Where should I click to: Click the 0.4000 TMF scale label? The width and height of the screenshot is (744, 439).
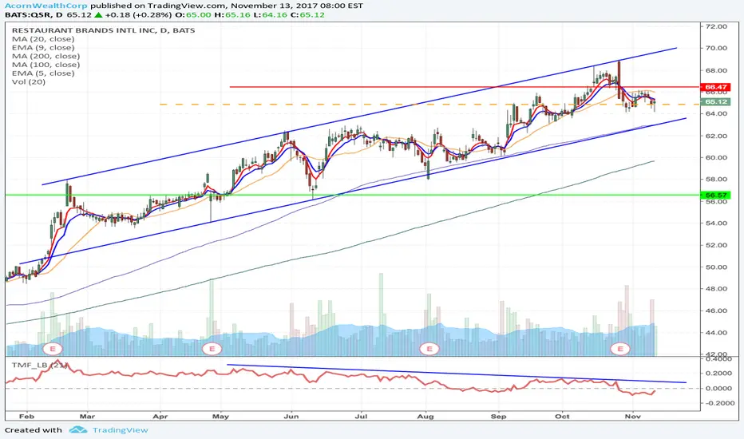click(718, 359)
